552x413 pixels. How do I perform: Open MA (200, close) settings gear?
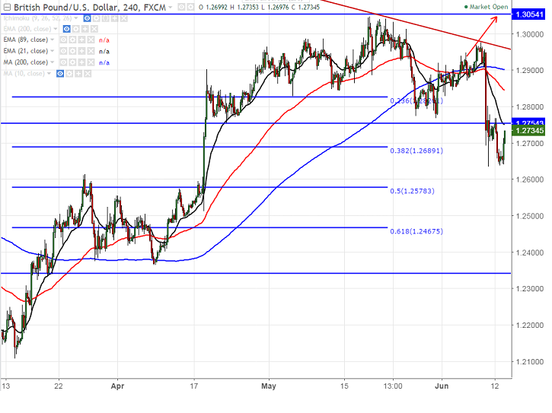coord(72,62)
